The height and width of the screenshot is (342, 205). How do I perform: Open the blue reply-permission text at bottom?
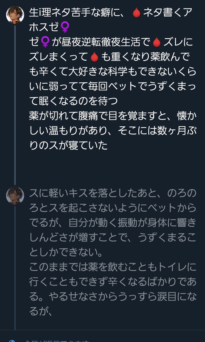coord(56,341)
